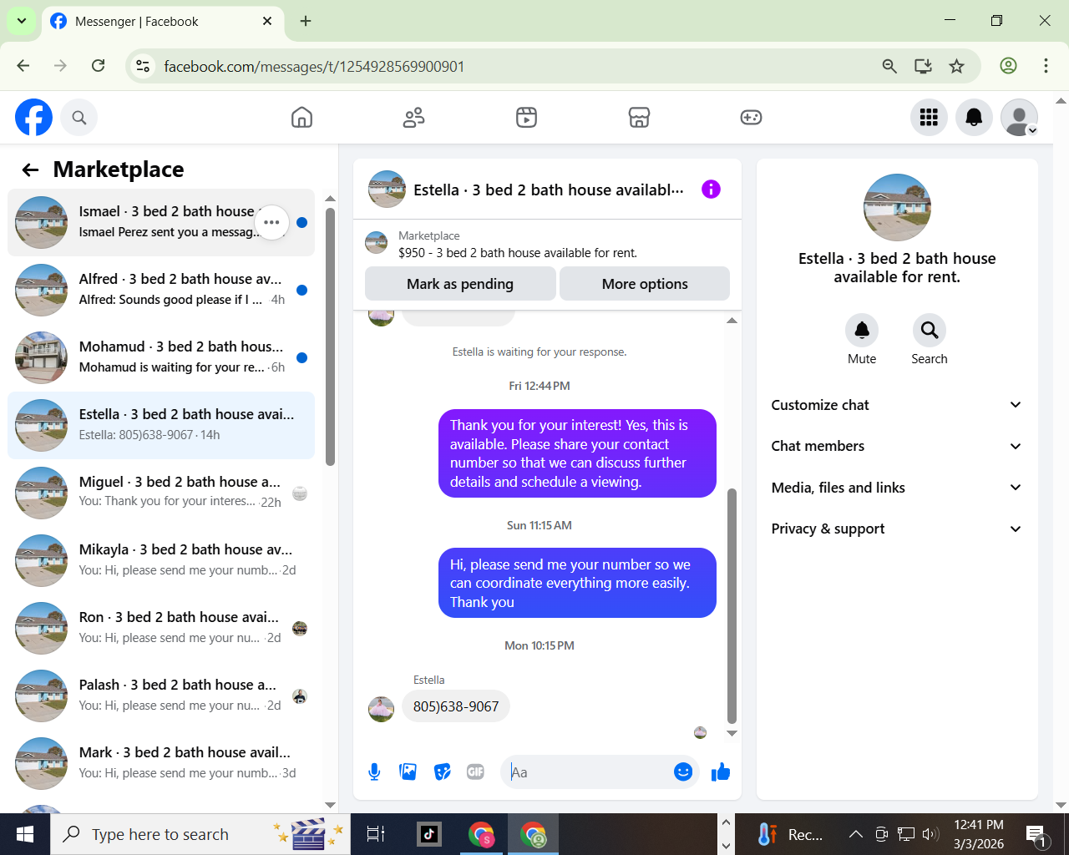Image resolution: width=1069 pixels, height=855 pixels.
Task: Open the Facebook search icon
Action: pyautogui.click(x=79, y=118)
